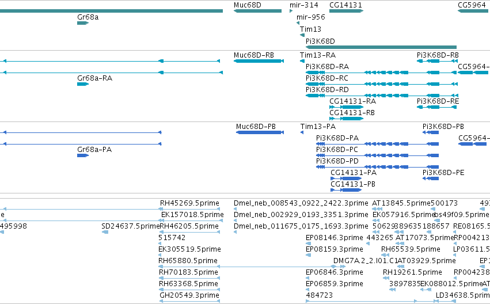Click the Muc68D-RB transcript label
This screenshot has height=304, width=490.
(254, 55)
